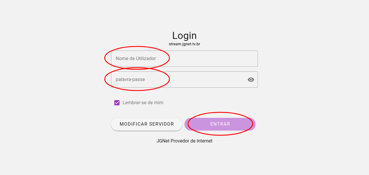Click the provider name below the buttons
The image size is (369, 175).
(x=184, y=141)
